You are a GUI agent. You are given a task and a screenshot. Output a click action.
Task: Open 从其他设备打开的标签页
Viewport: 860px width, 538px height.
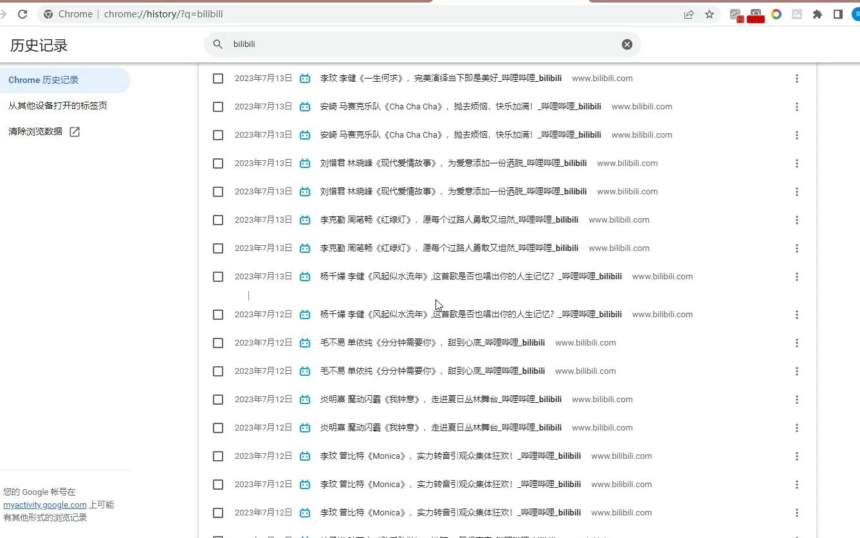(x=58, y=106)
